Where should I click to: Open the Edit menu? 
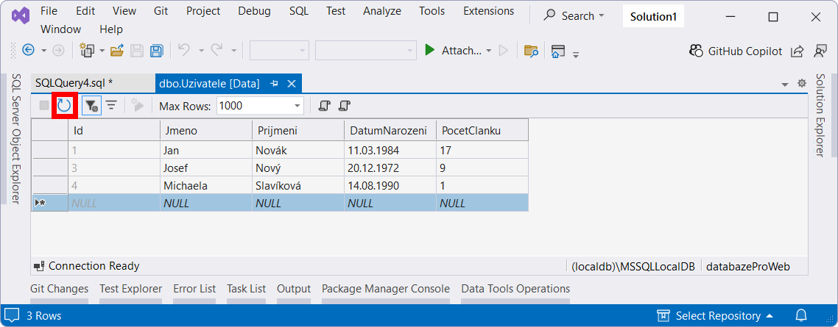point(85,11)
